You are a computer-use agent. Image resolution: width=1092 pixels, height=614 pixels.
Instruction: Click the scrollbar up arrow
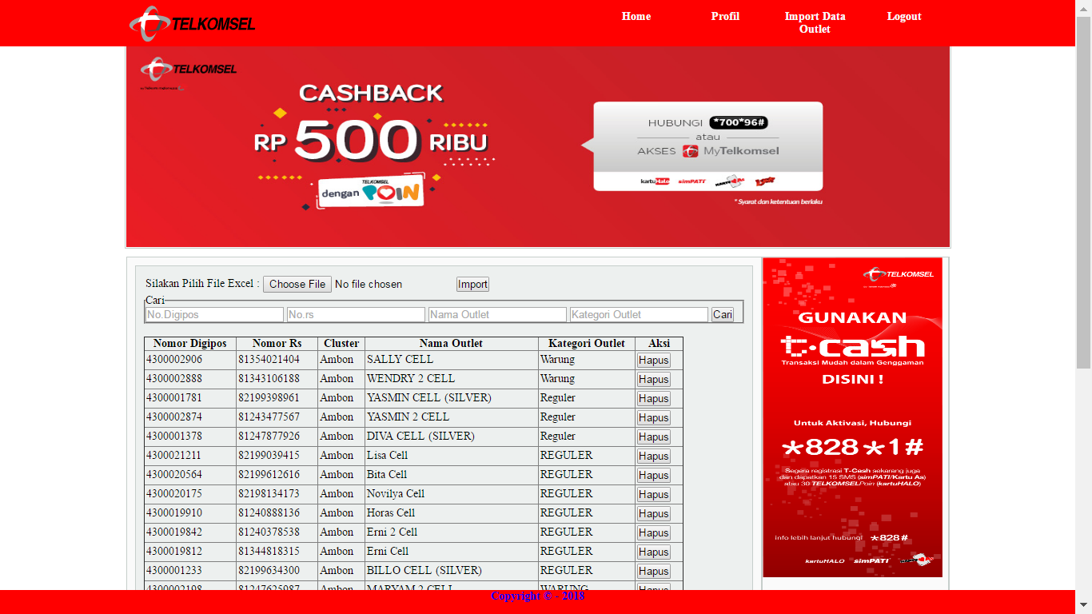pos(1083,7)
